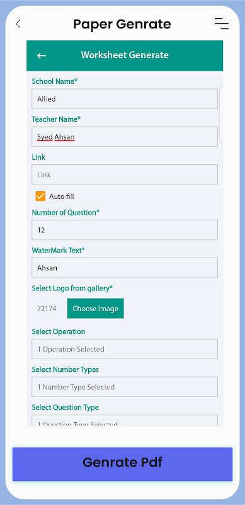Focus the Number of Question field

tap(125, 230)
